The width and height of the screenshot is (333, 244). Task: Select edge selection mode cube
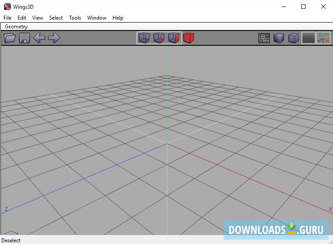click(159, 38)
